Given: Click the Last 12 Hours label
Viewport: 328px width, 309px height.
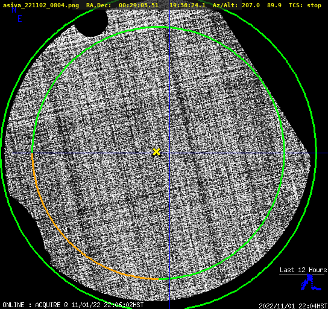Looking at the screenshot, I should [x=303, y=270].
